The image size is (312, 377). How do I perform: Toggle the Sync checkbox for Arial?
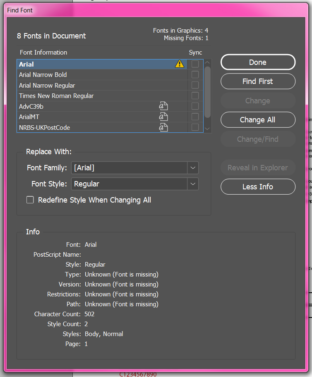[x=195, y=64]
